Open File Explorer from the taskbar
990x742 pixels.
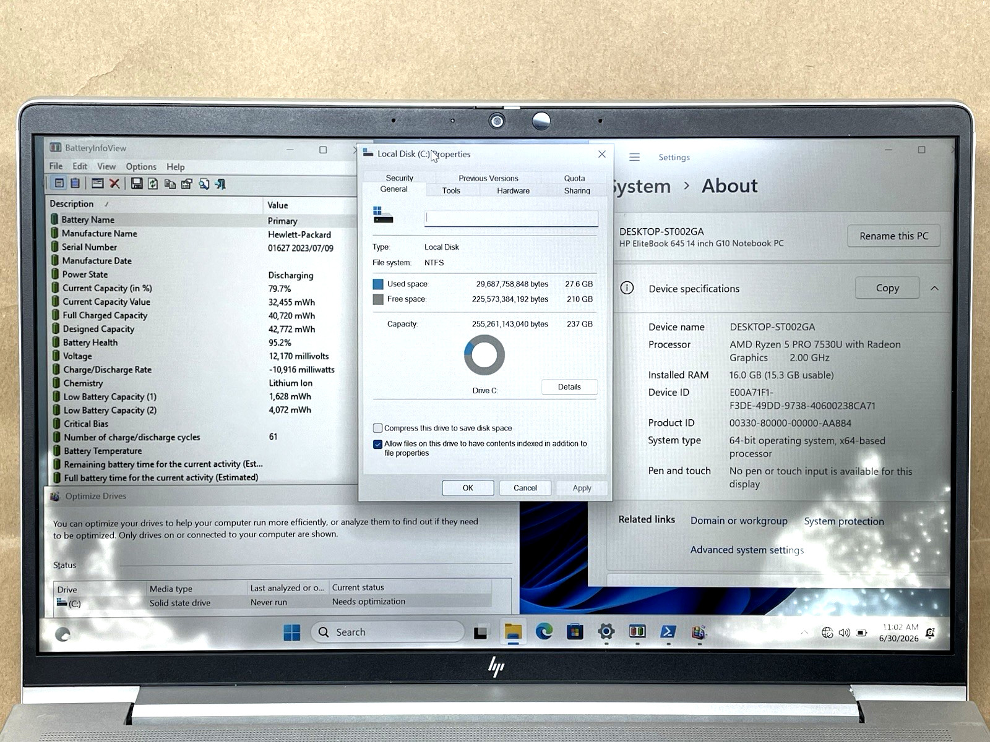coord(513,631)
